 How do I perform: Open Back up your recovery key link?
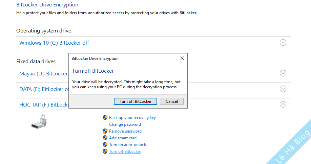point(132,118)
